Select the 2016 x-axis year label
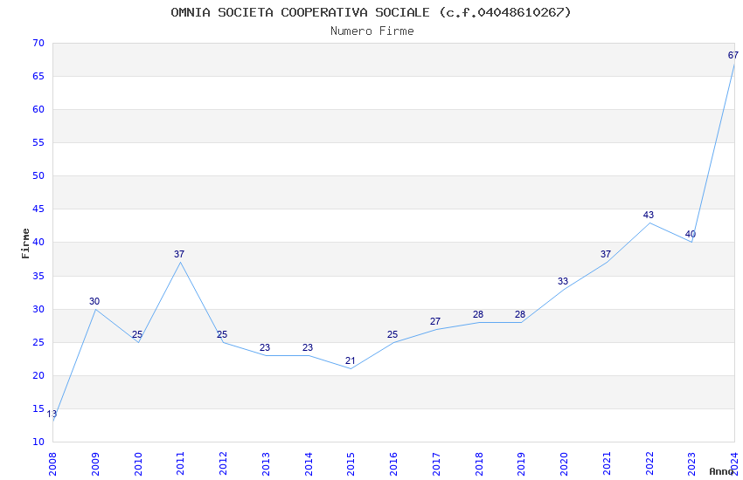This screenshot has height=480, width=743. (x=393, y=463)
